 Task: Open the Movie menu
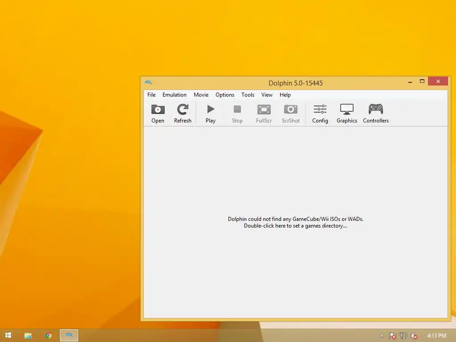pyautogui.click(x=201, y=95)
